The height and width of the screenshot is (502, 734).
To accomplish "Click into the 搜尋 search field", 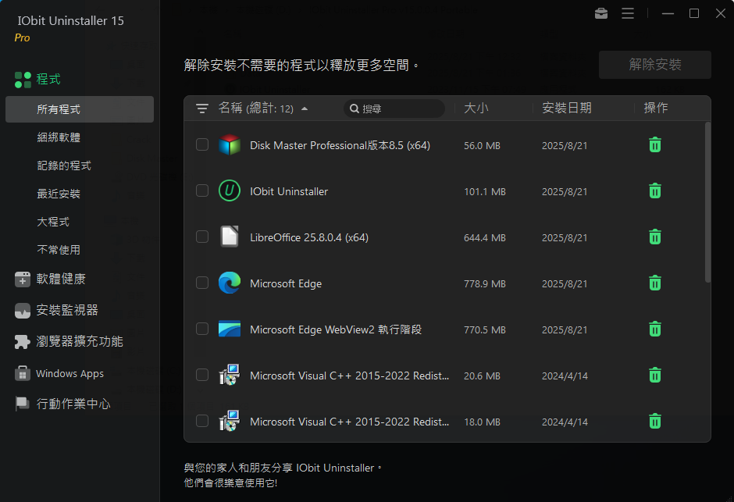I will [x=394, y=109].
